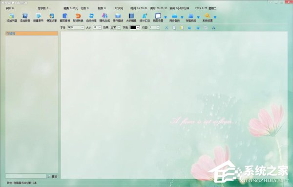This screenshot has width=293, height=187.
Task: Click the 查找 search button
Action: [54, 176]
